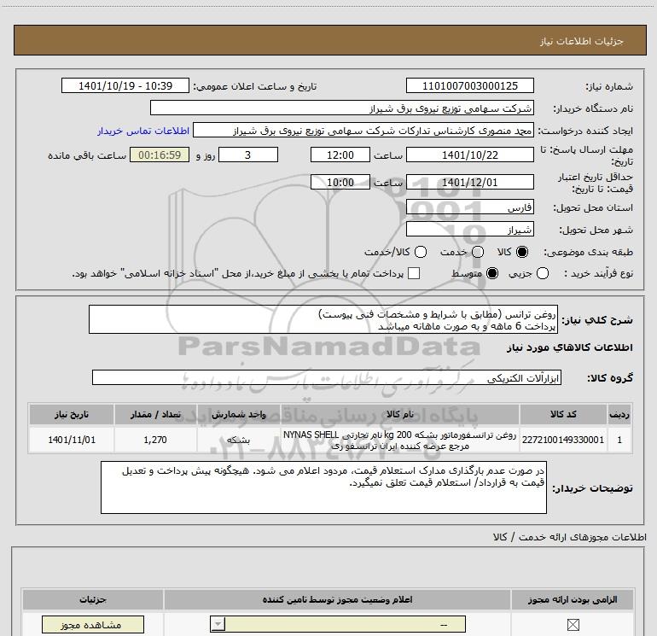Click the buyer notes text area
This screenshot has width=657, height=636.
(323, 487)
